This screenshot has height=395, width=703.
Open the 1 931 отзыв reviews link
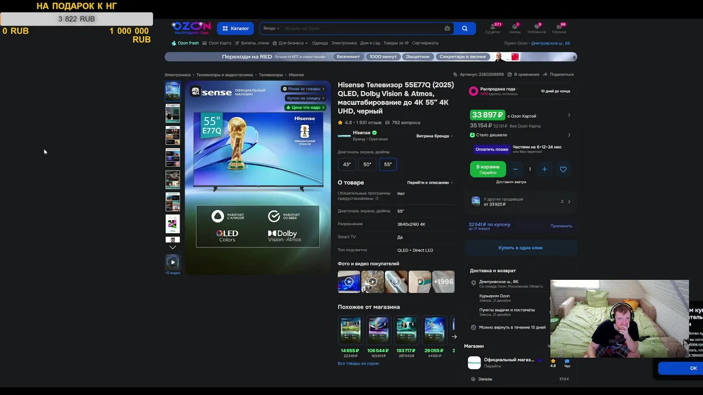click(x=368, y=123)
